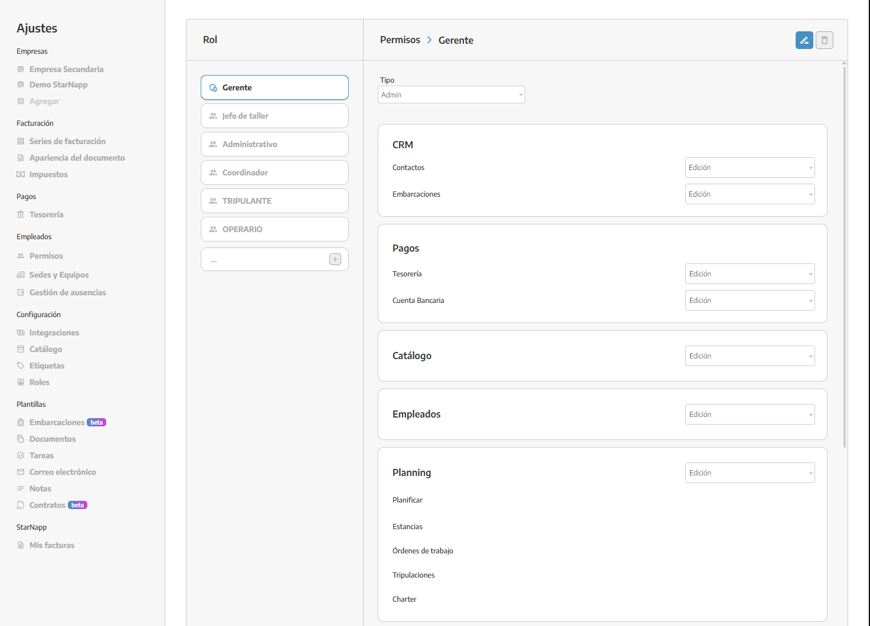Click the trash delete icon

pos(825,40)
